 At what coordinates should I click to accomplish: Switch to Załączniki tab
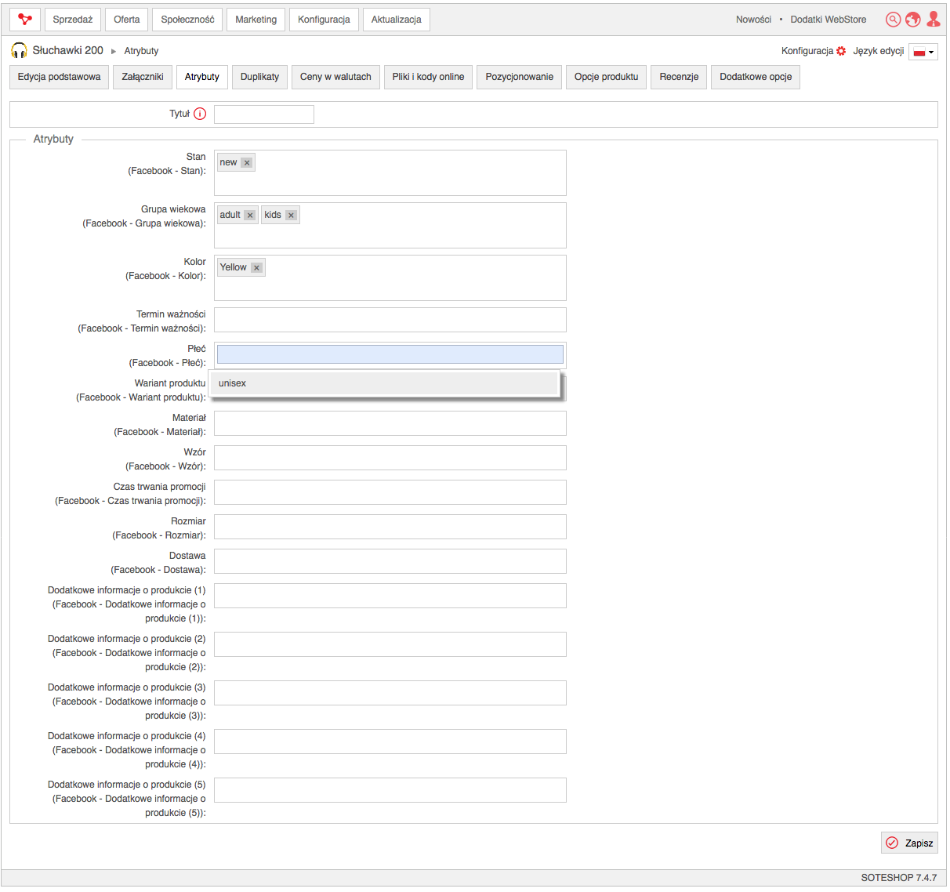pyautogui.click(x=143, y=77)
